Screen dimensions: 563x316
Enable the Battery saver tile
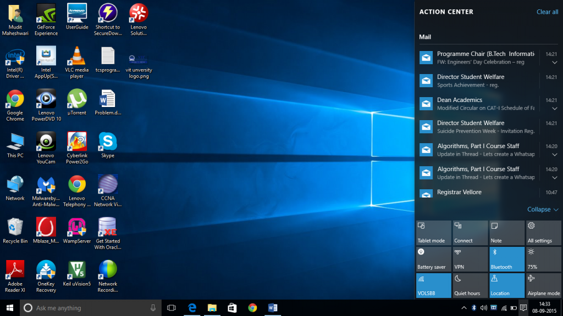433,259
